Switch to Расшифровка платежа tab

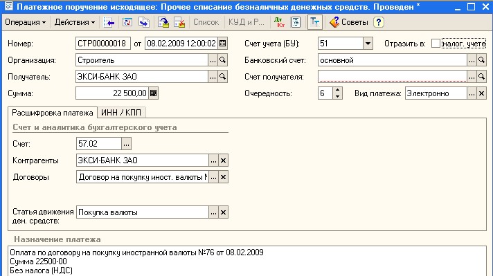52,113
